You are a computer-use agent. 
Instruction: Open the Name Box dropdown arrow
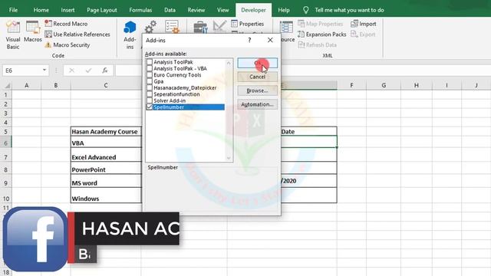tap(44, 71)
